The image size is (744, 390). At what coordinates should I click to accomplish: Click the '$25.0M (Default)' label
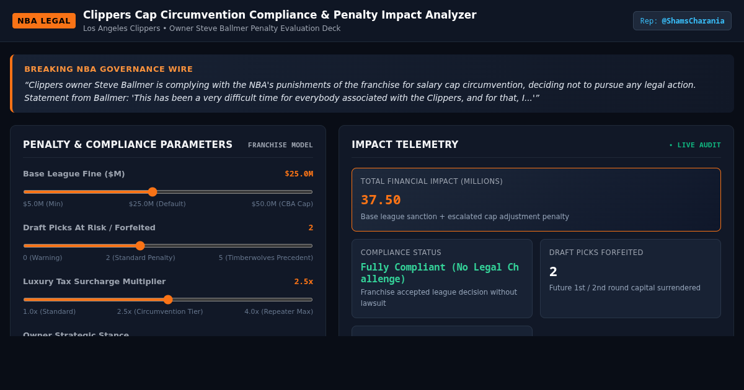(x=157, y=204)
